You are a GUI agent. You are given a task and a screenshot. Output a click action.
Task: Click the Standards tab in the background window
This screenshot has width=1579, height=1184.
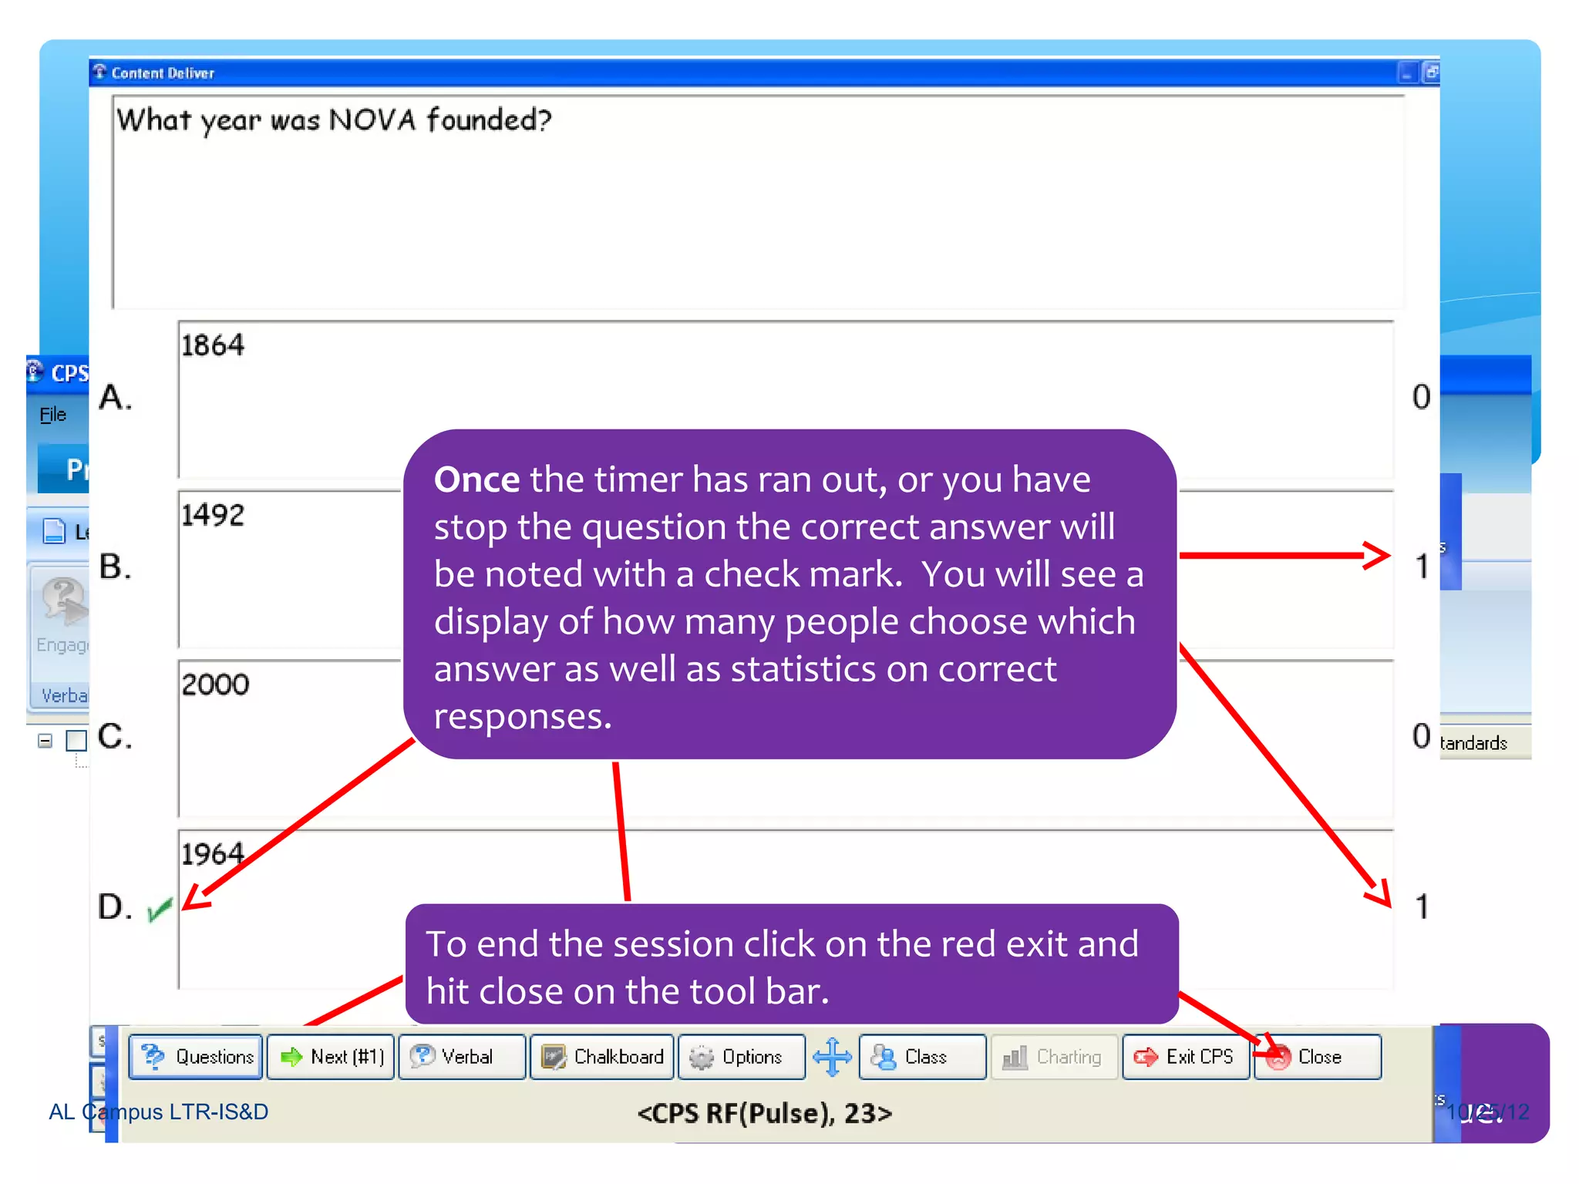coord(1473,742)
